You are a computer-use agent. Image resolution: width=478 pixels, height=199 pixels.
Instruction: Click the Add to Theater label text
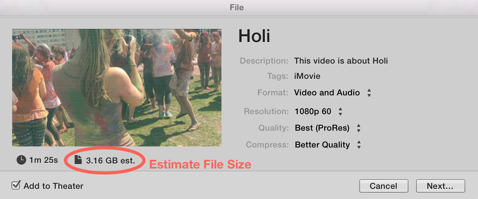(53, 186)
